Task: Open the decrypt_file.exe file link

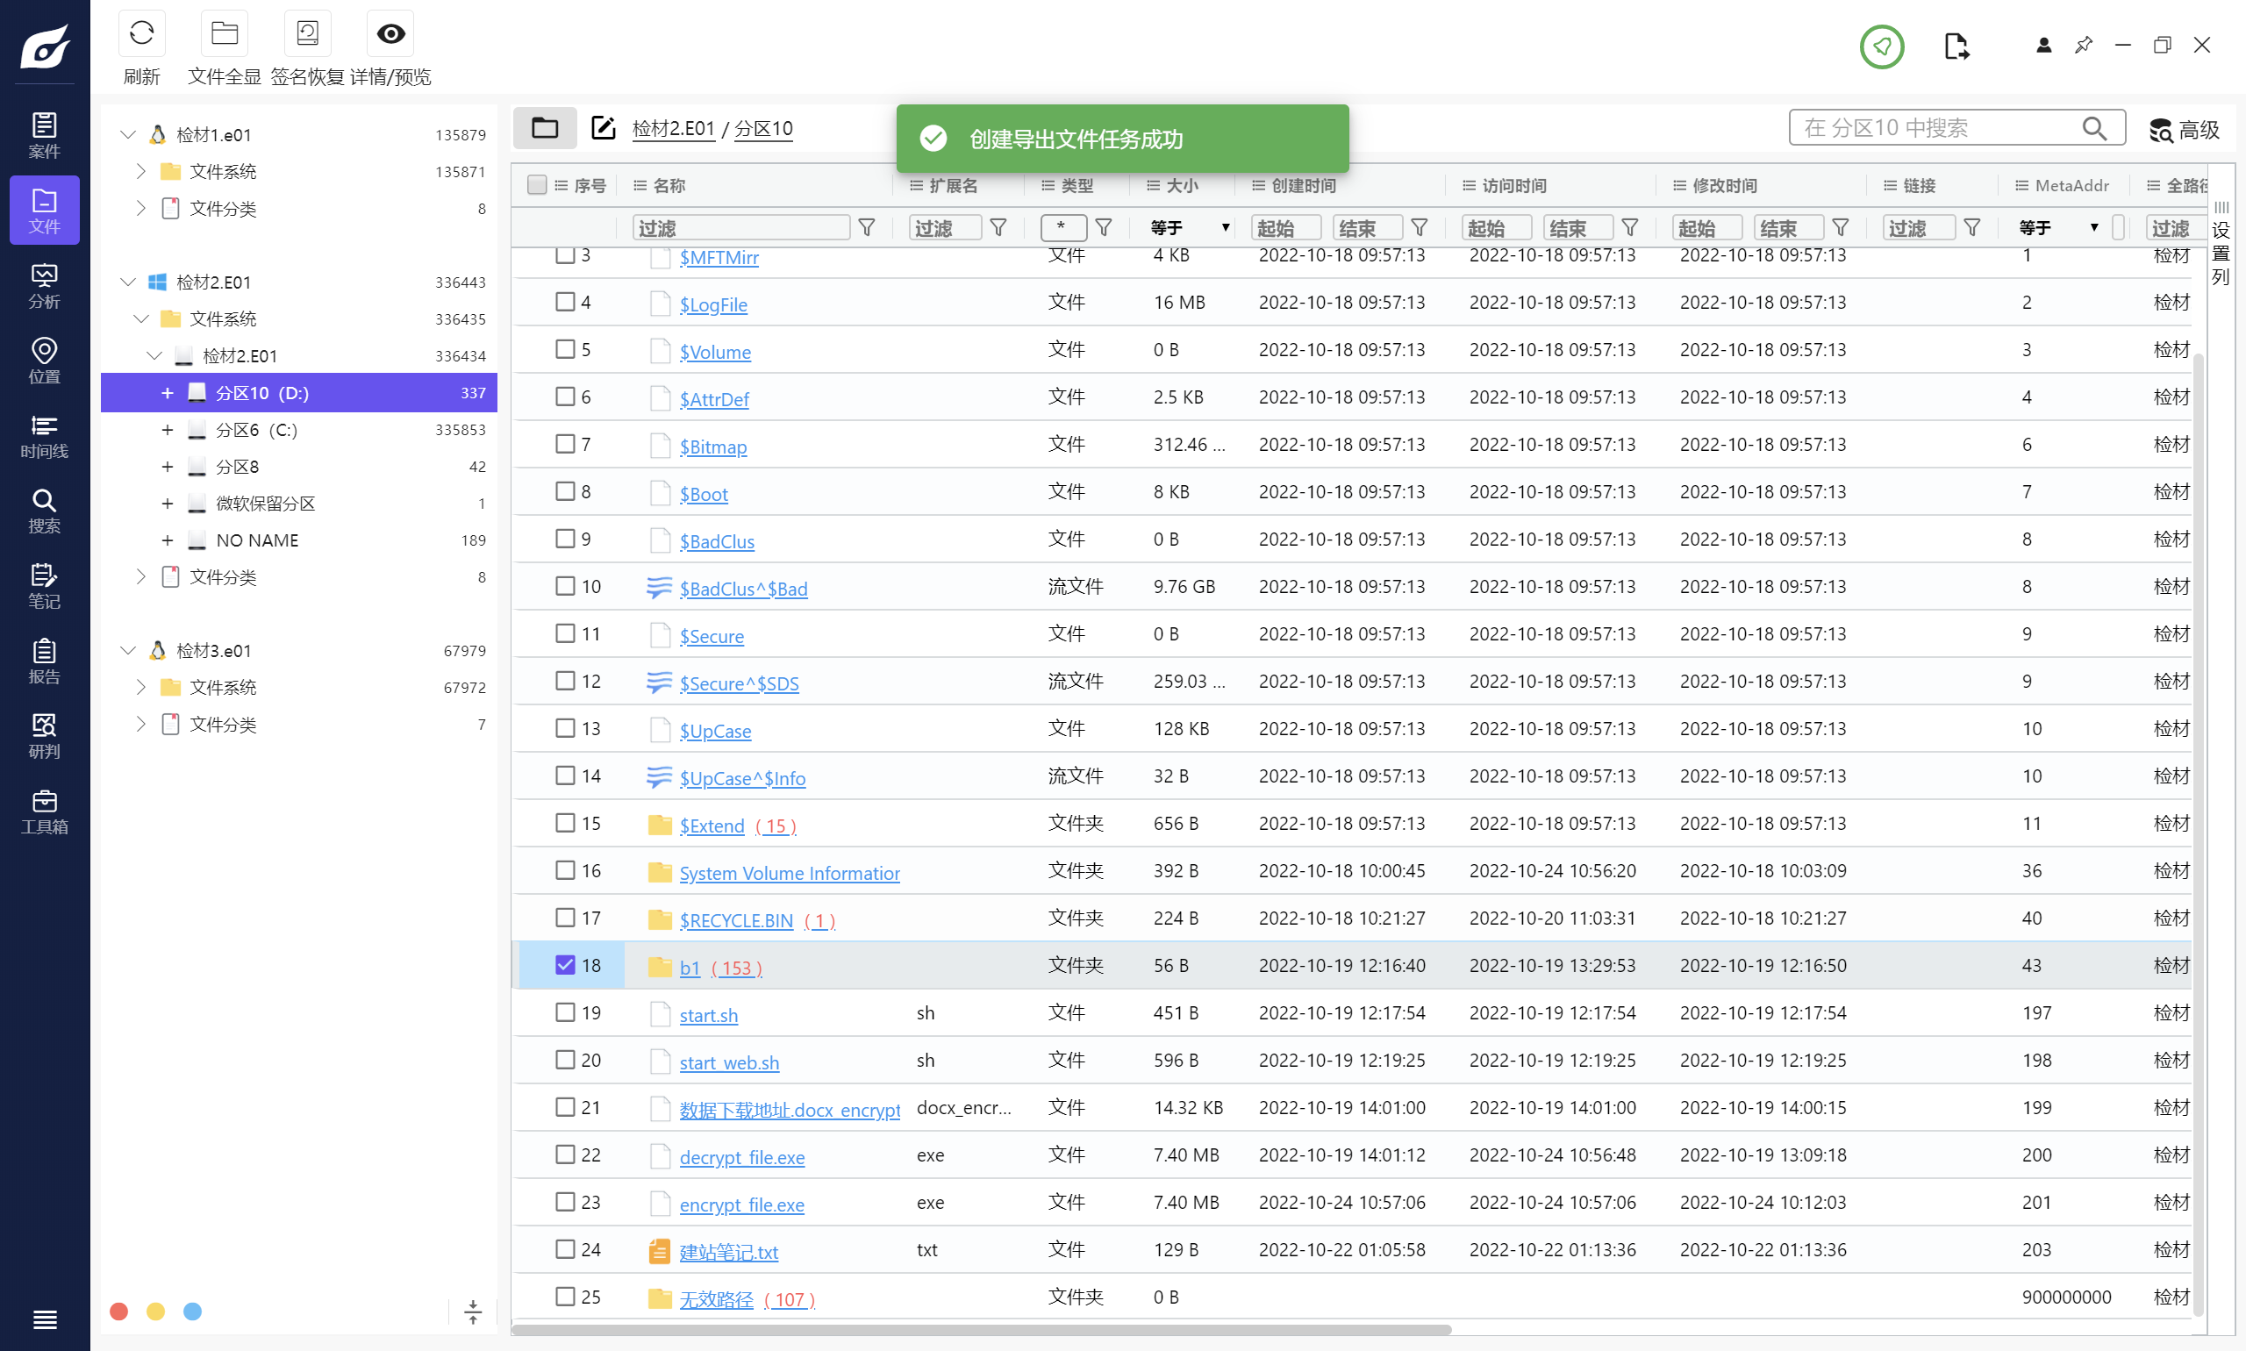Action: click(x=742, y=1157)
